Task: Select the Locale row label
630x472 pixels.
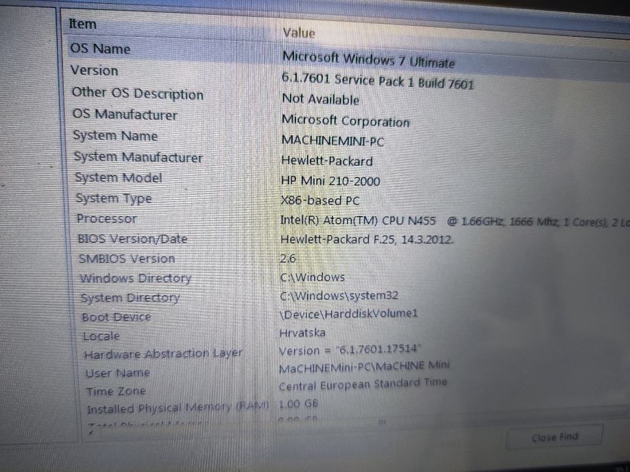Action: (101, 336)
